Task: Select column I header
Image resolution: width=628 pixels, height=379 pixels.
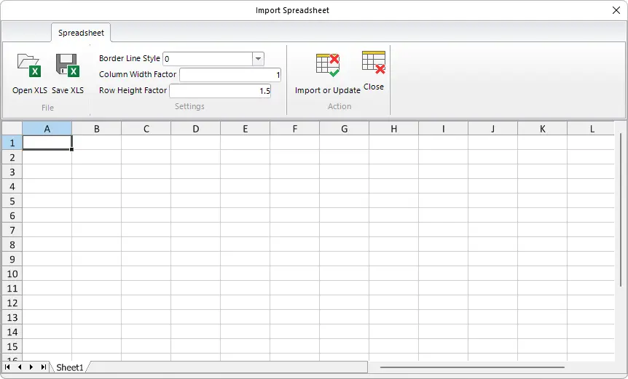Action: pyautogui.click(x=444, y=129)
